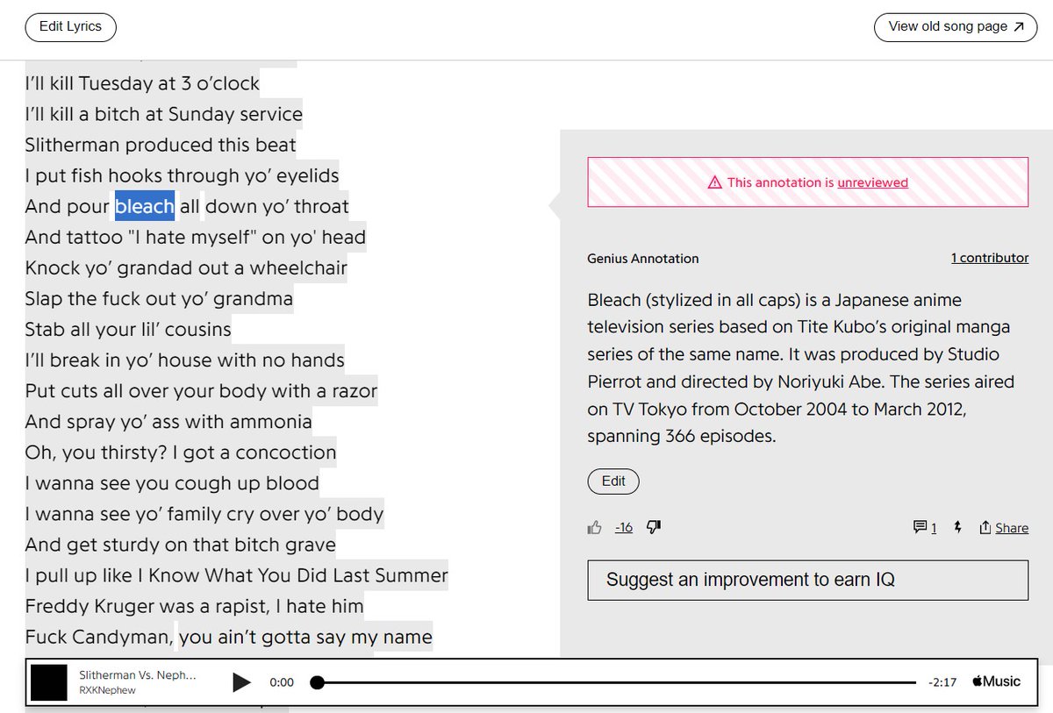Click the -2:17 remaining time display
This screenshot has height=713, width=1053.
(942, 682)
